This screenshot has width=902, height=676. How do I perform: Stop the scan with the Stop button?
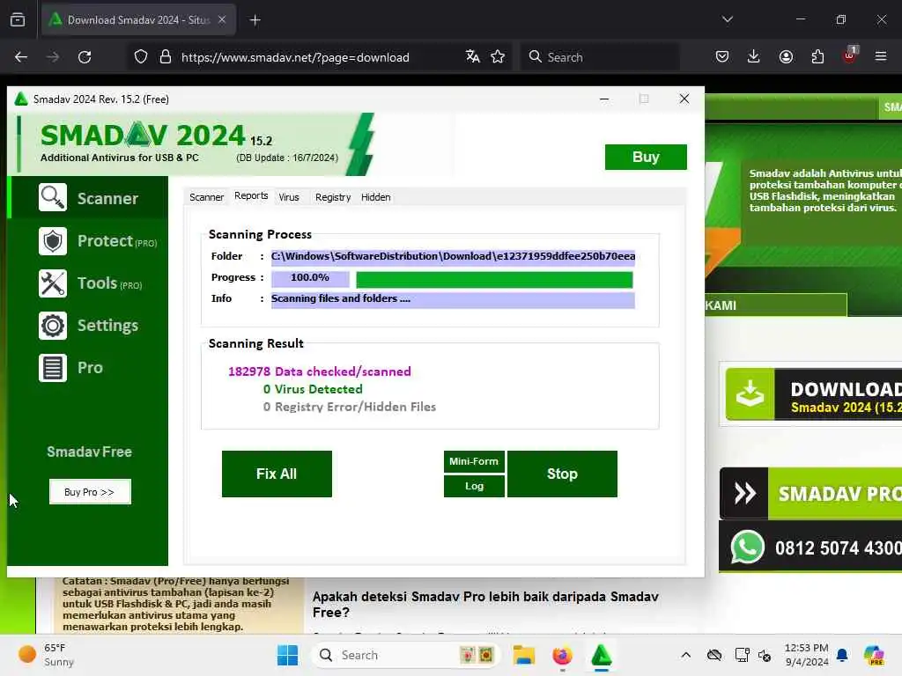(x=562, y=474)
